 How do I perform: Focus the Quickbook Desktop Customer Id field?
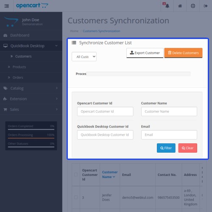(105, 135)
